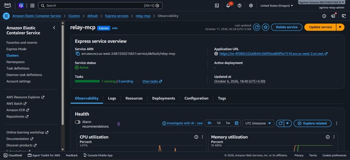
Task: Switch to the Logs tab
Action: pyautogui.click(x=112, y=98)
